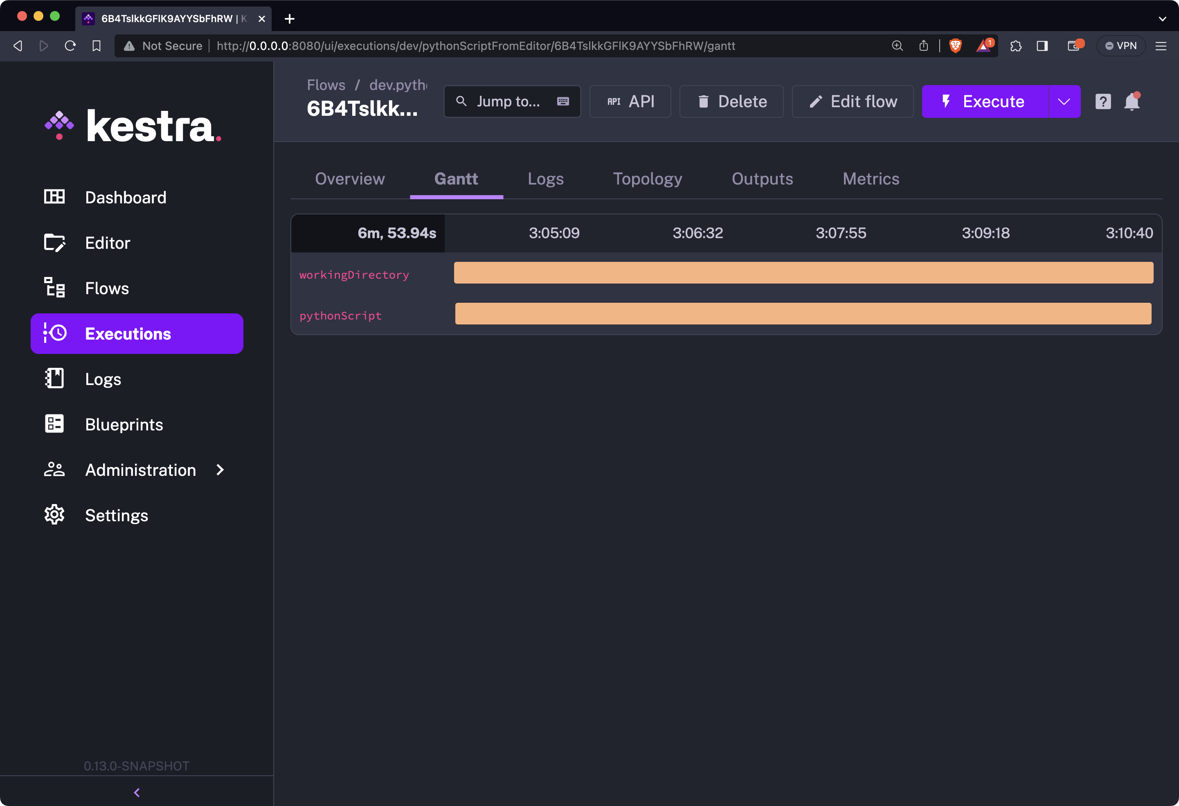This screenshot has width=1179, height=806.
Task: Click the Edit flow button
Action: [x=852, y=101]
